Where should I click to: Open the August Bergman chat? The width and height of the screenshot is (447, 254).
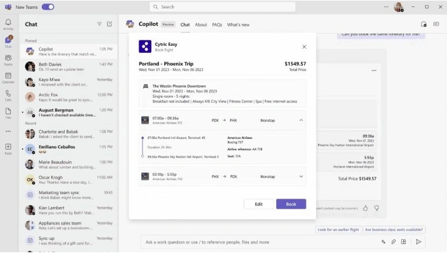(69, 112)
